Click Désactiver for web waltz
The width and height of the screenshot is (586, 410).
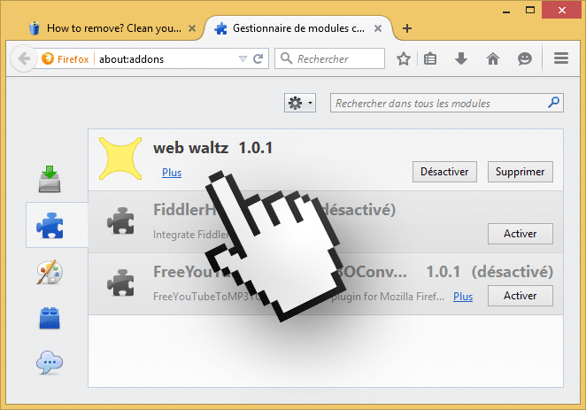click(x=444, y=172)
